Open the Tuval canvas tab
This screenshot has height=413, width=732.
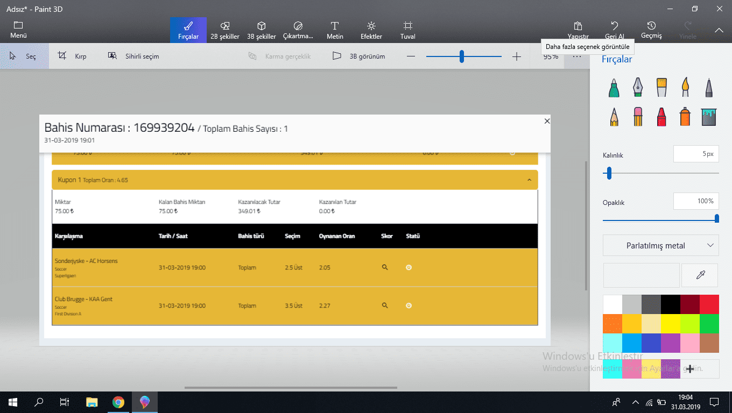pyautogui.click(x=408, y=30)
